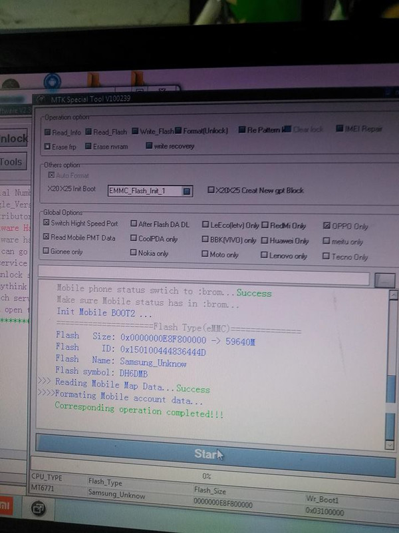Click the log scrollbar down arrow

pyautogui.click(x=390, y=444)
